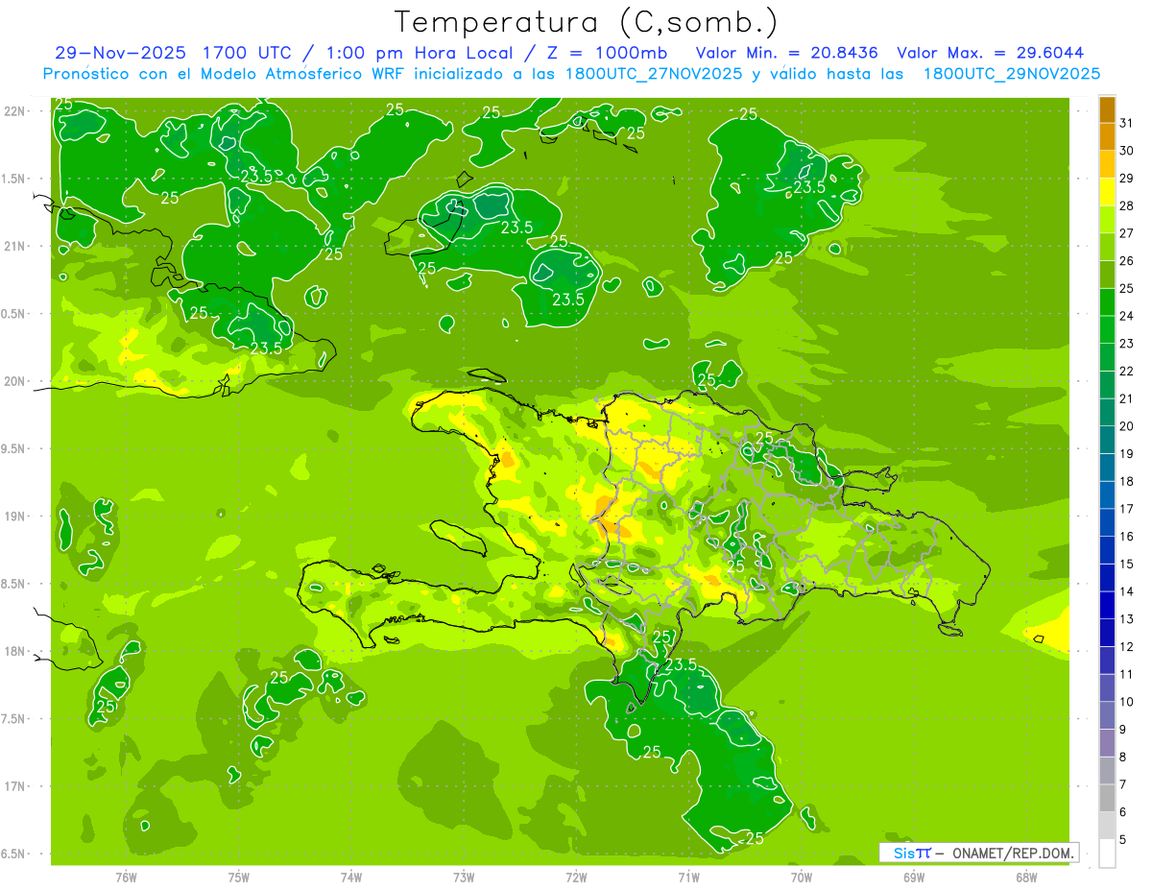Click the 18N latitude axis label
The image size is (1152, 890).
point(16,651)
